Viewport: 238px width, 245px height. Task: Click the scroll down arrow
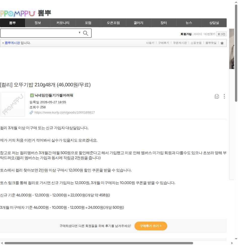pyautogui.click(x=236, y=239)
